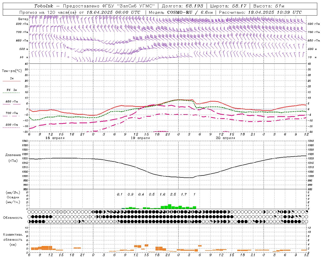Select the "ЗапСиб УГМС" provider text
Image resolution: width=321 pixels, height=257 pixels.
point(136,6)
